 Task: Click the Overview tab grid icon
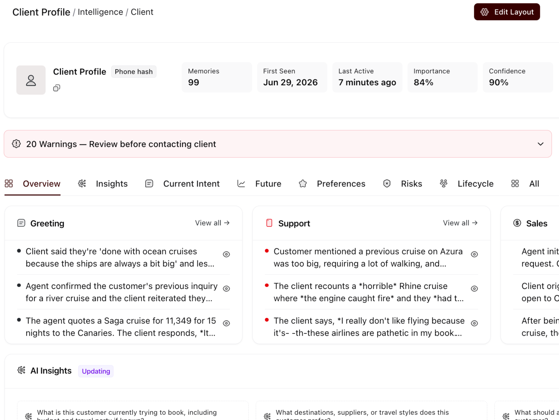[9, 184]
